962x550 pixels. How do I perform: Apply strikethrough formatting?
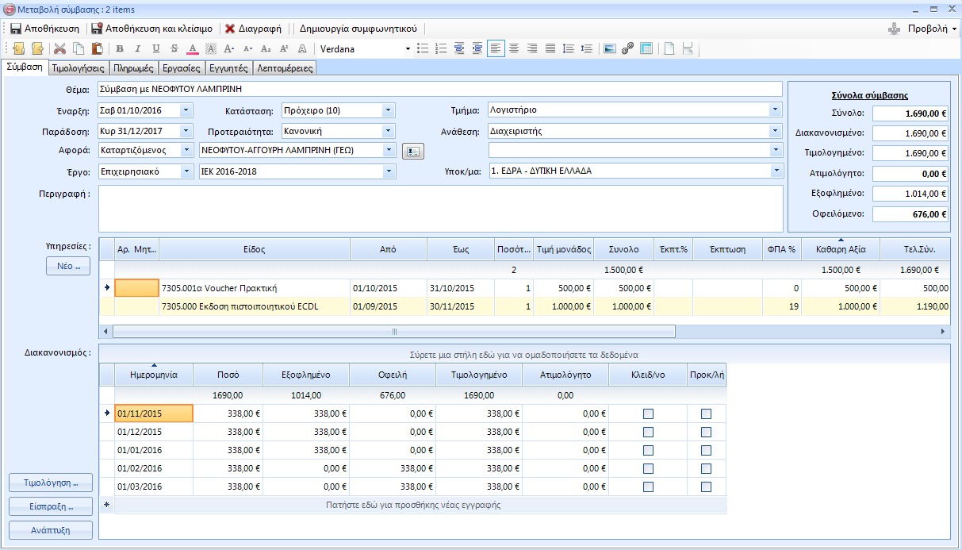pyautogui.click(x=174, y=49)
